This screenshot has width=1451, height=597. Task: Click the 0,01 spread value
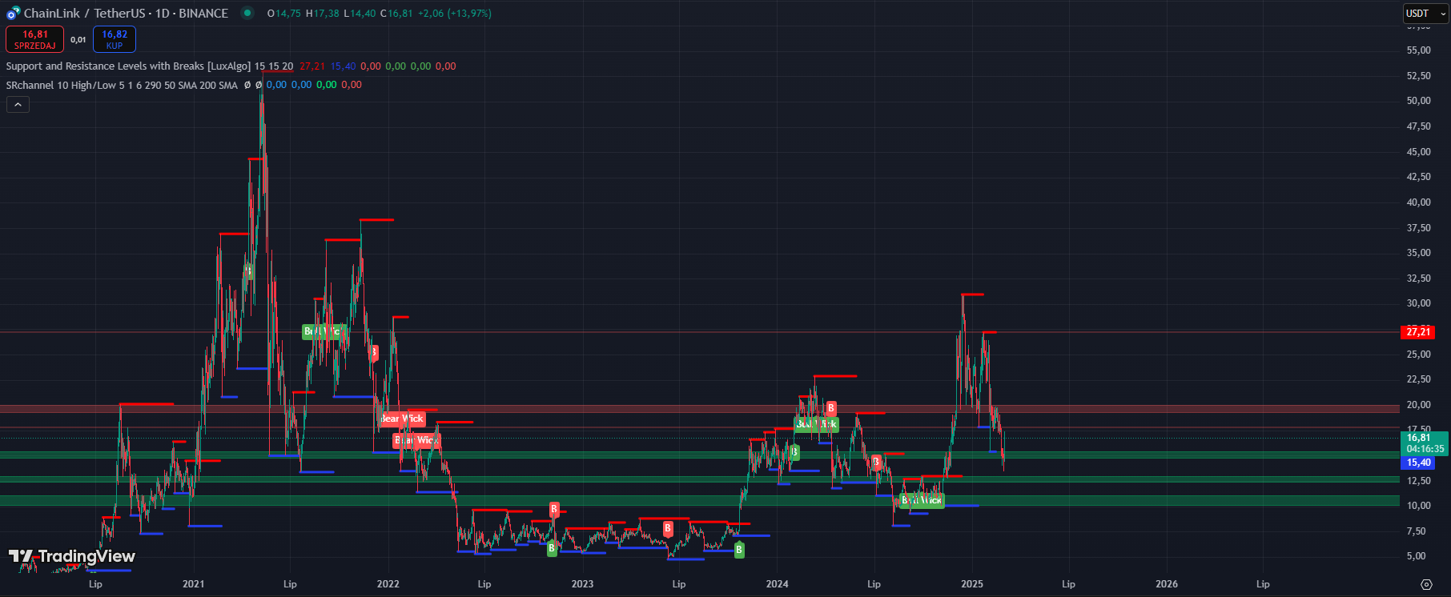point(78,39)
